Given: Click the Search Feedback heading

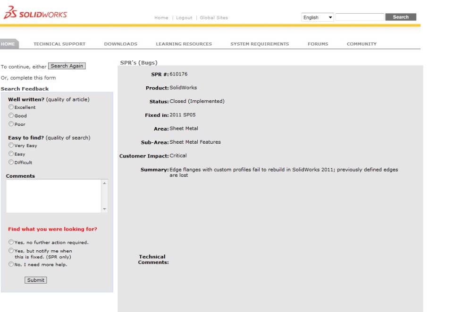Looking at the screenshot, I should point(25,89).
